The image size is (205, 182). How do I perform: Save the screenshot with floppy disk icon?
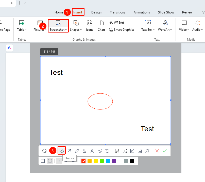click(140, 151)
